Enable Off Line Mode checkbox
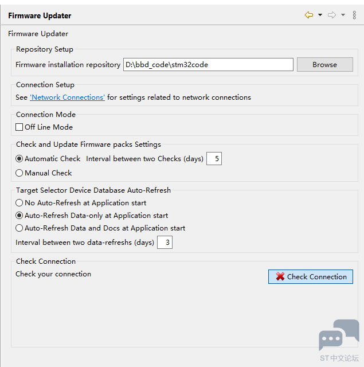The height and width of the screenshot is (367, 364). click(19, 127)
